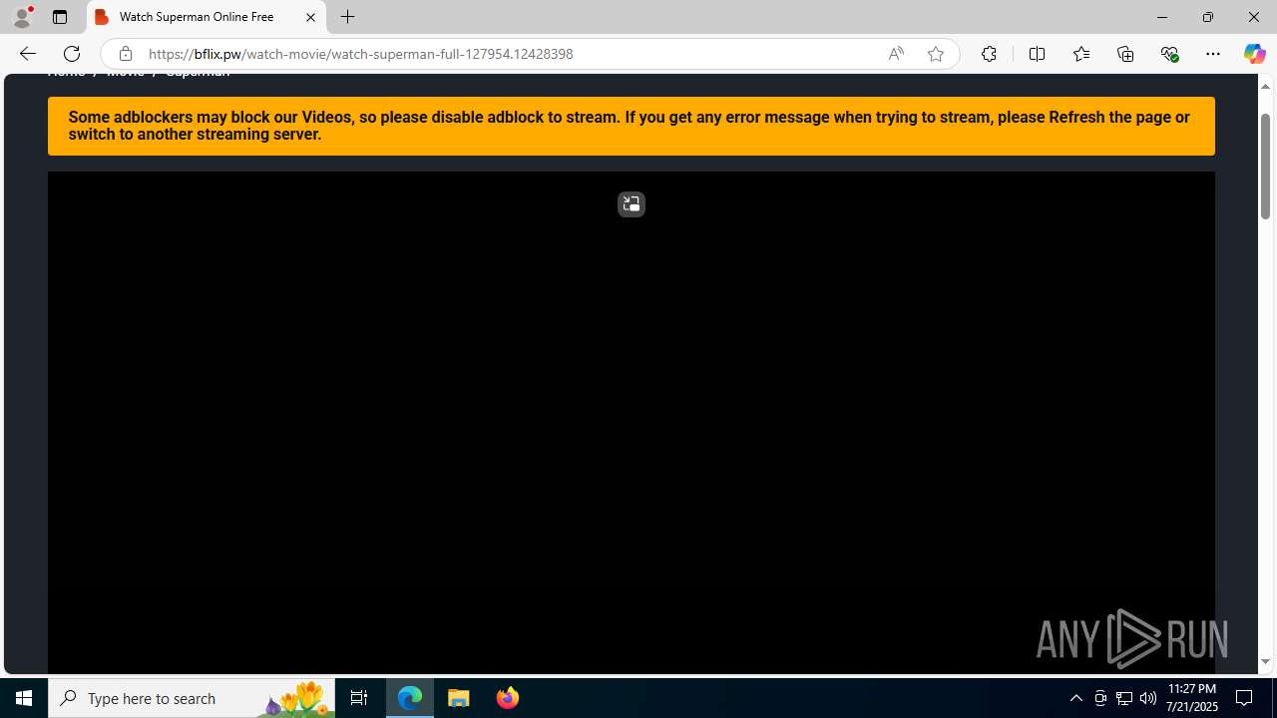The height and width of the screenshot is (718, 1277).
Task: Click the address bar URL
Action: point(360,54)
